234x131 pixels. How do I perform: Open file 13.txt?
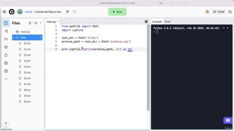pos(27,61)
